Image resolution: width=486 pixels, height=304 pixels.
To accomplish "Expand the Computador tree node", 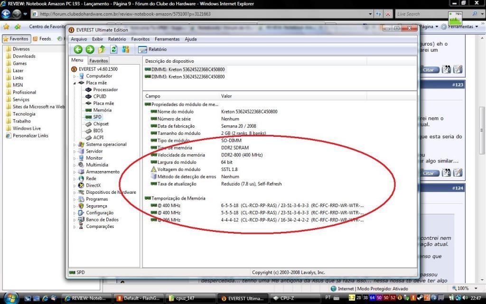I will (75, 76).
